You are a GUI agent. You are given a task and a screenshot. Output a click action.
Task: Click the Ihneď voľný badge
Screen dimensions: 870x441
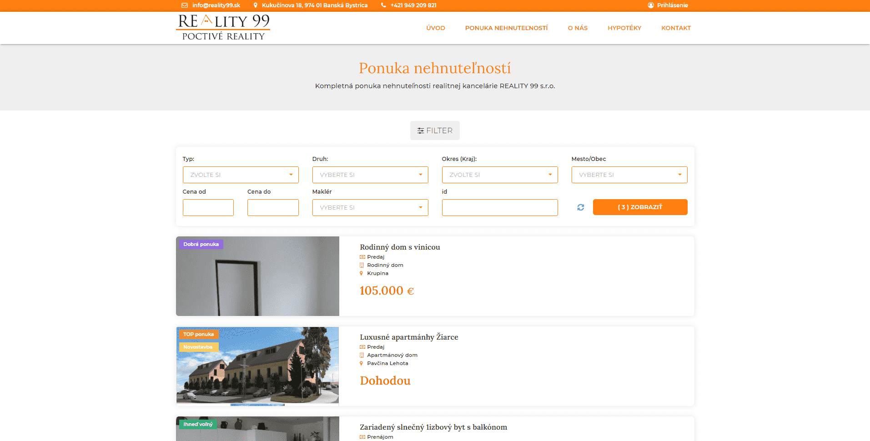(198, 425)
